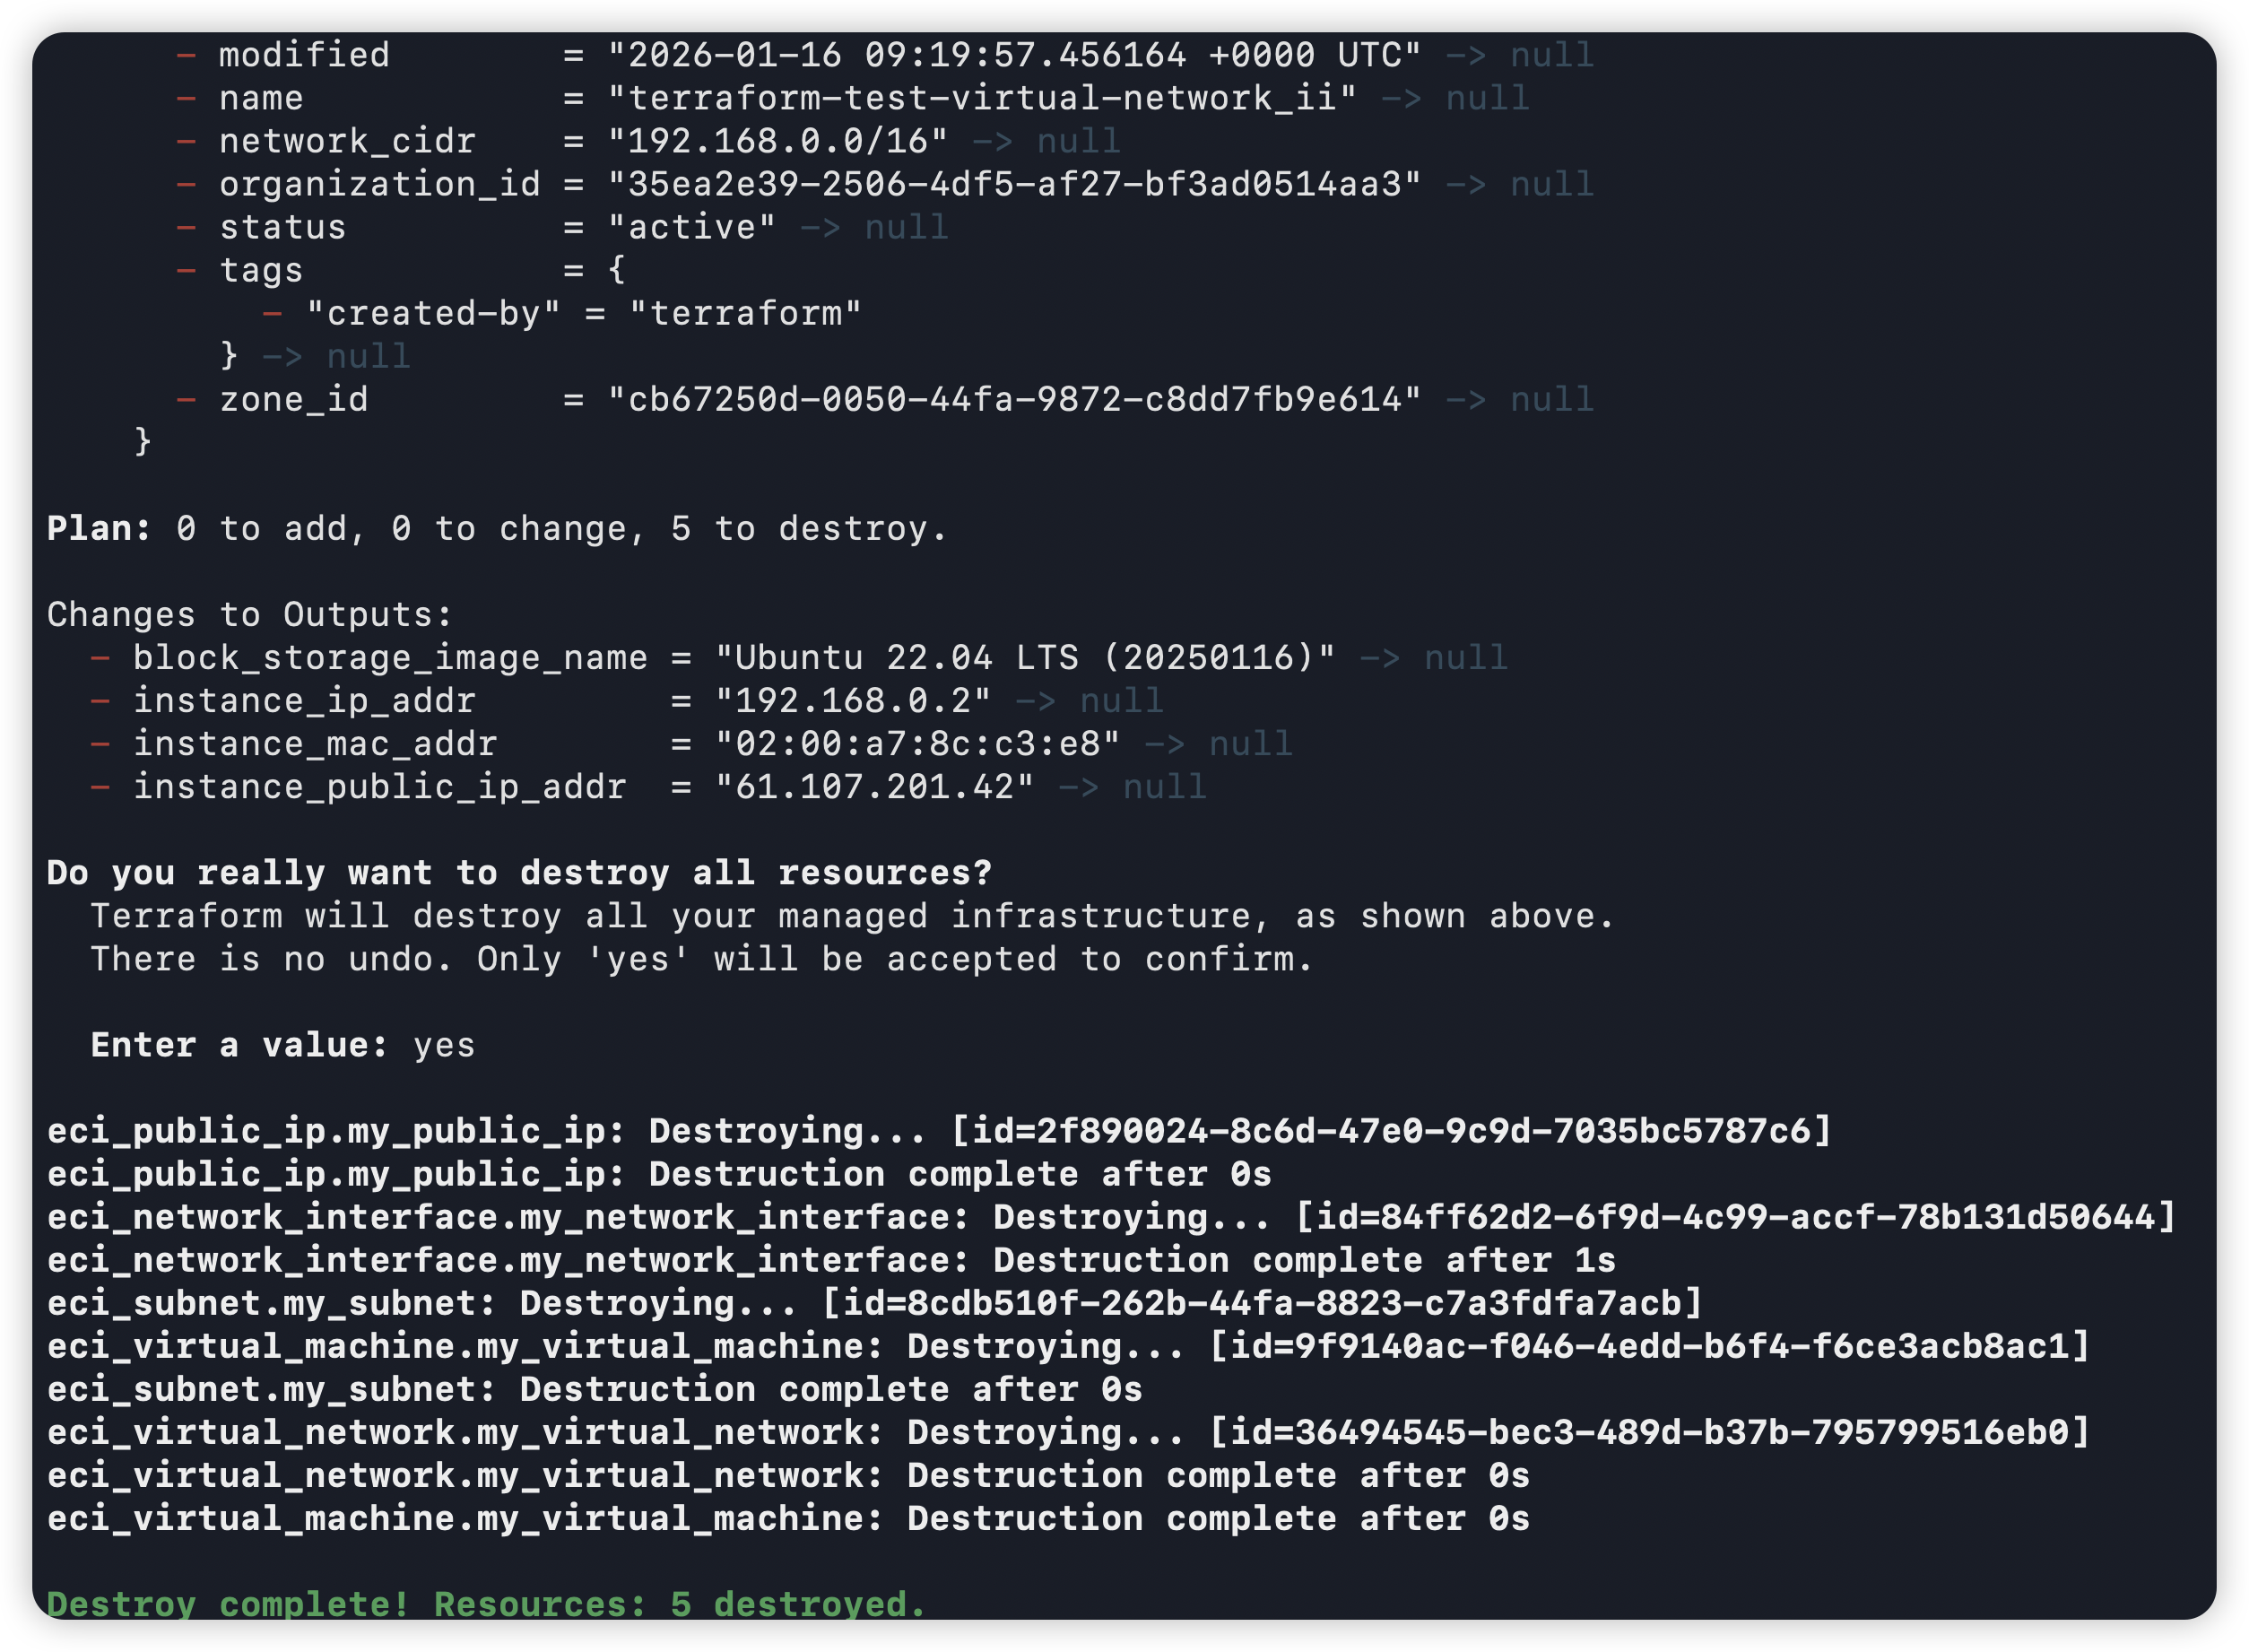This screenshot has width=2249, height=1652.
Task: Click the bold "Plan:" summary label
Action: point(98,528)
